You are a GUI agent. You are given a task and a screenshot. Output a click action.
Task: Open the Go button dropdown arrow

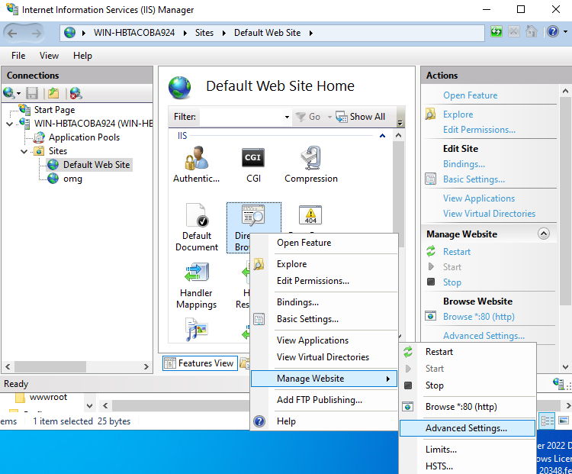coord(329,117)
